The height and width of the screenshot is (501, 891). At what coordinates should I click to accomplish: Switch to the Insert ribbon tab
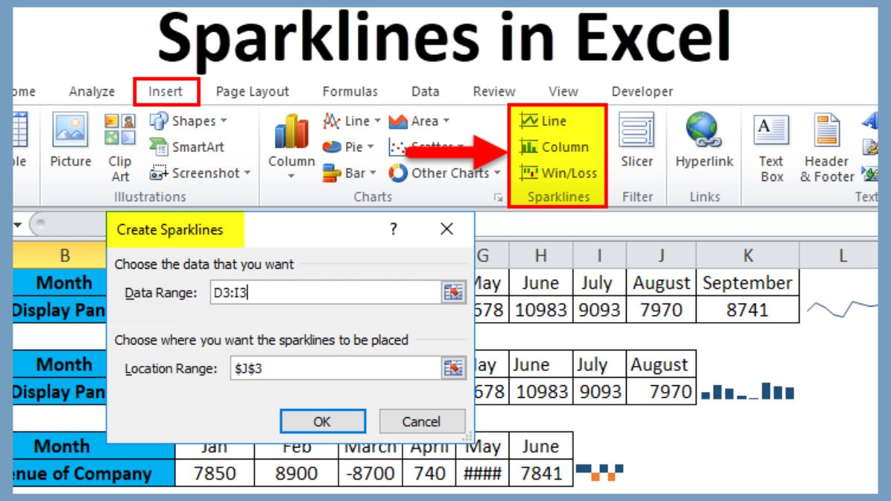pos(166,91)
